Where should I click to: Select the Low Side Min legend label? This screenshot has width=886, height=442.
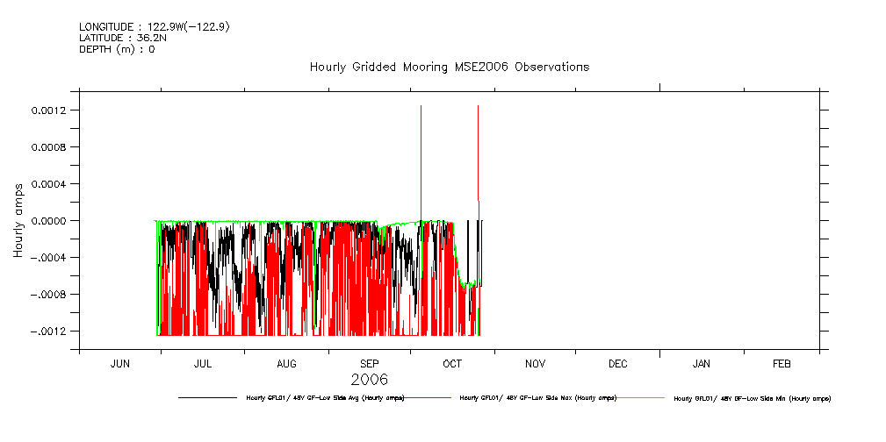(x=752, y=398)
